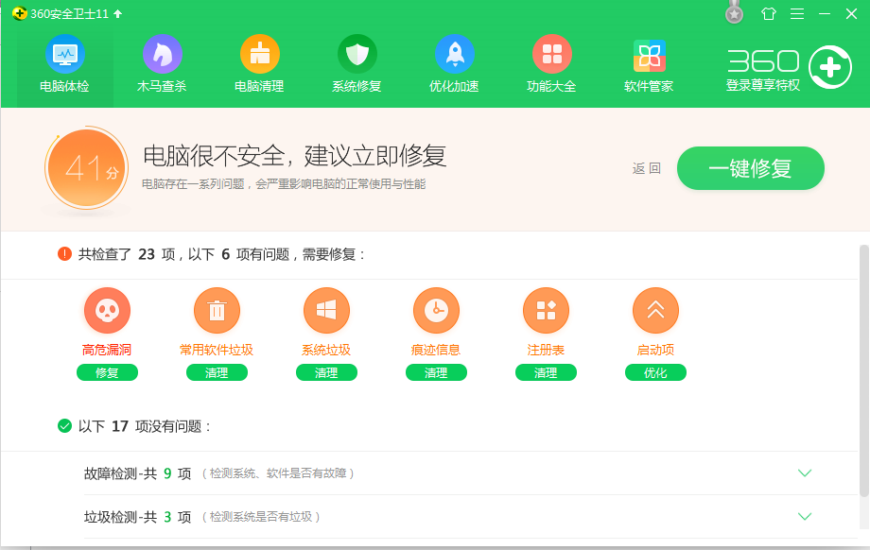Open the 电脑体检 computer checkup tab
Viewport: 870px width, 550px height.
coord(65,64)
